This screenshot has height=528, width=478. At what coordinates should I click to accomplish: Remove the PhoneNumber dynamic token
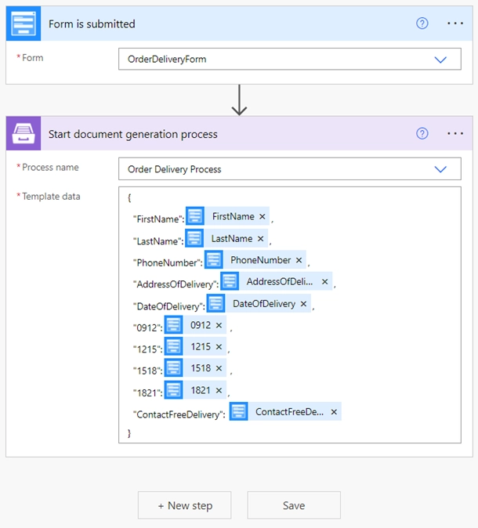click(299, 260)
